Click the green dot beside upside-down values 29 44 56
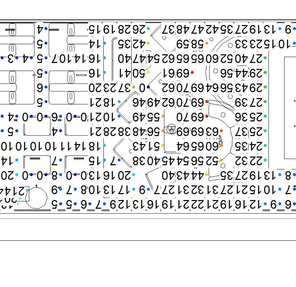The height and width of the screenshot is (287, 296). [x=265, y=72]
